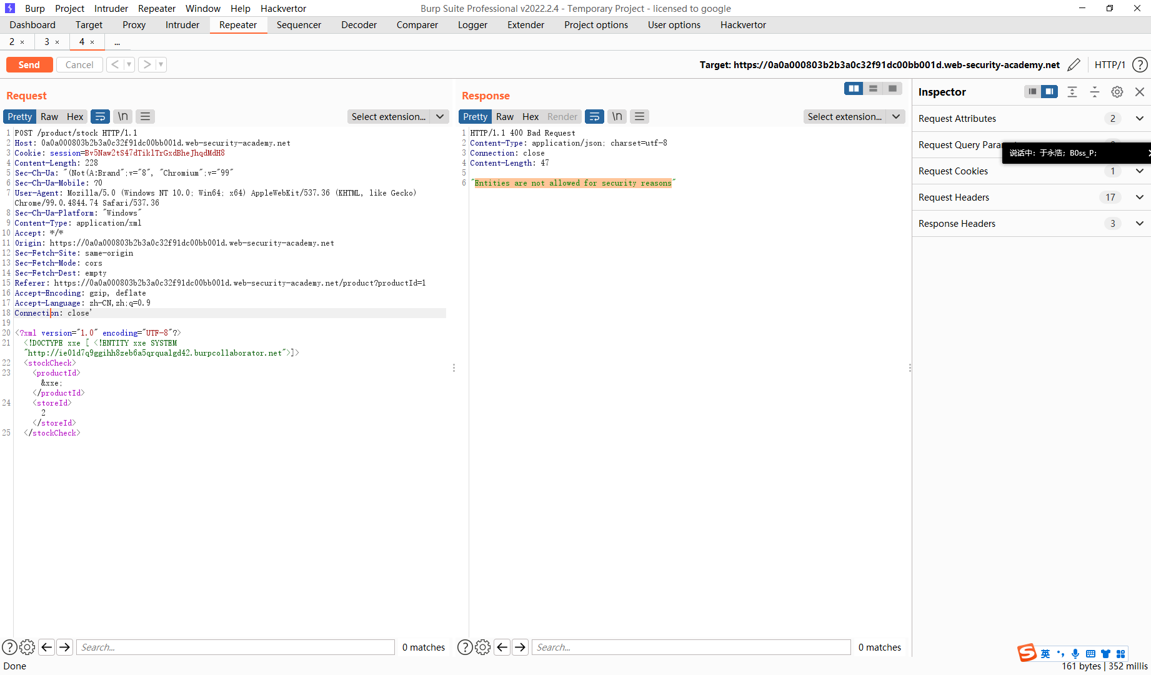Open Sogou soft keyboard icon

click(1090, 654)
